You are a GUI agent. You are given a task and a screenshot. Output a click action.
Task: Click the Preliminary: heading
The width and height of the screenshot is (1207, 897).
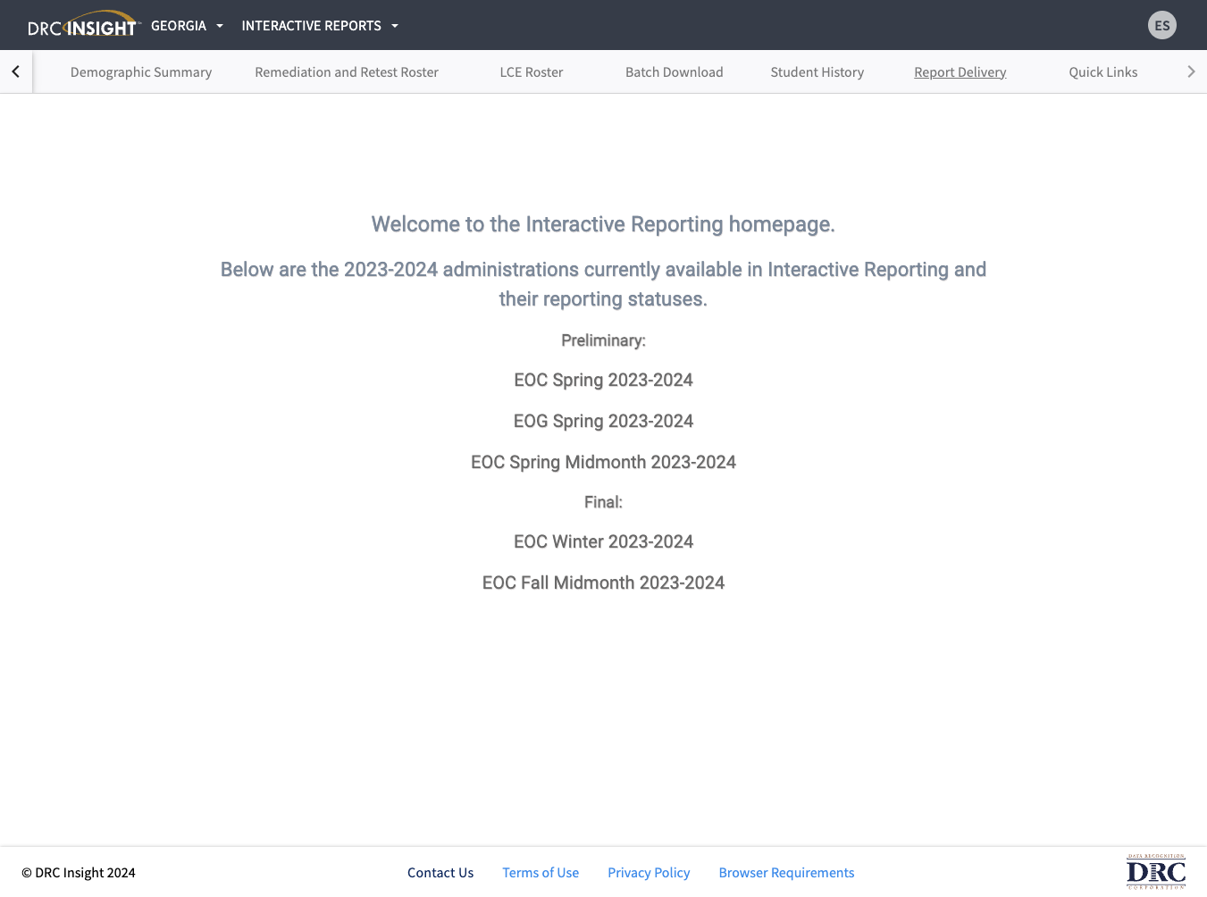(x=603, y=340)
